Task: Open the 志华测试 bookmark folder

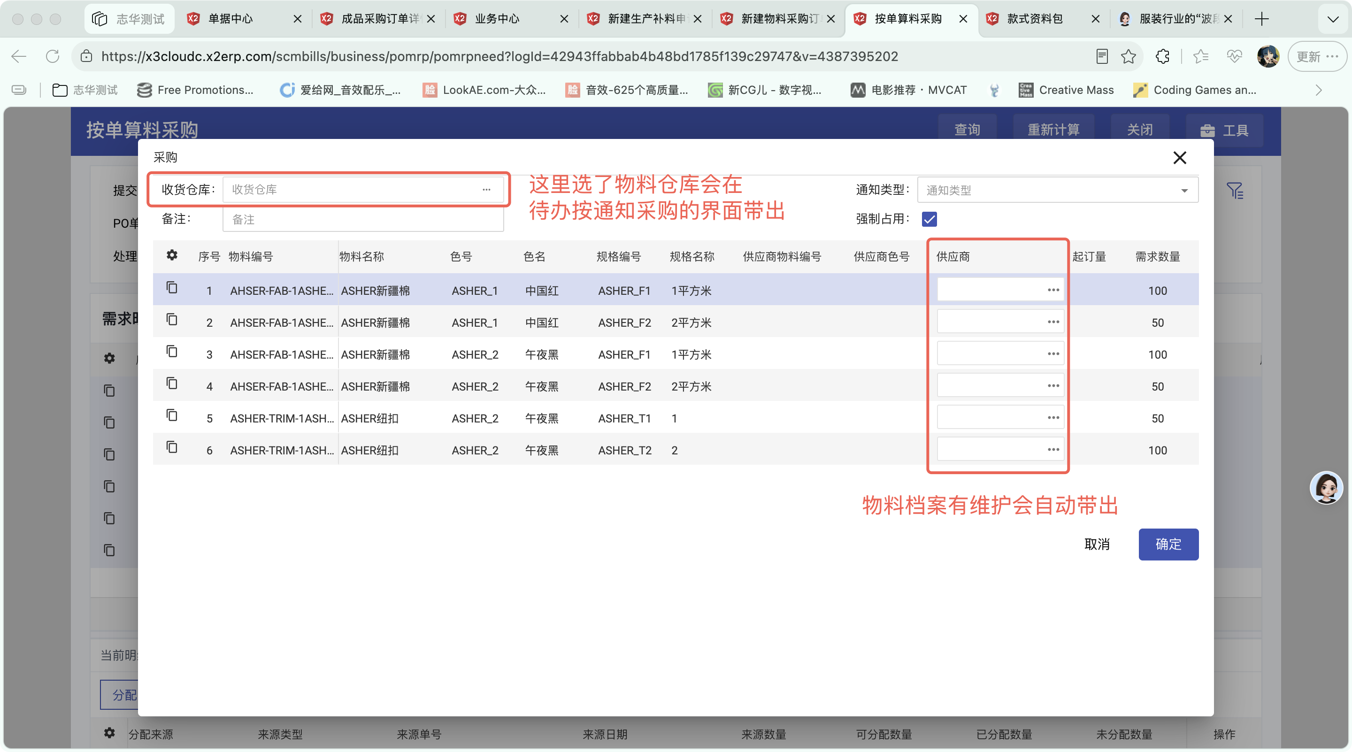Action: pyautogui.click(x=85, y=90)
